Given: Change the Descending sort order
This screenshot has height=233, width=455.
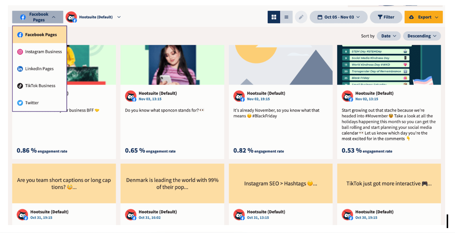Looking at the screenshot, I should (422, 36).
